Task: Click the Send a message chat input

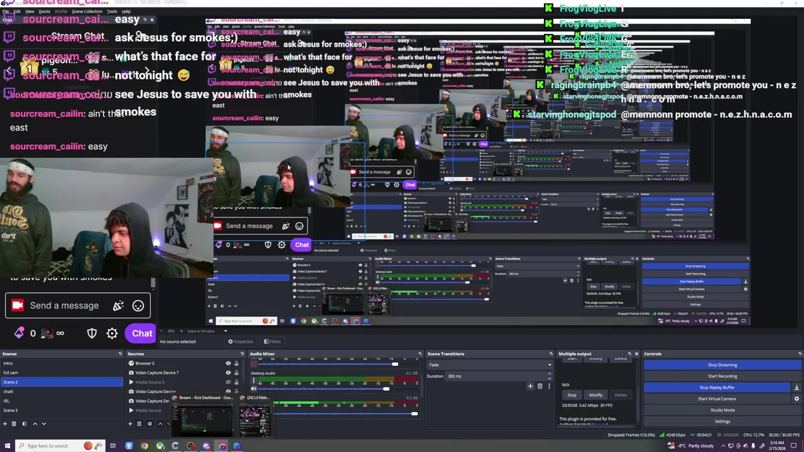Action: point(78,306)
